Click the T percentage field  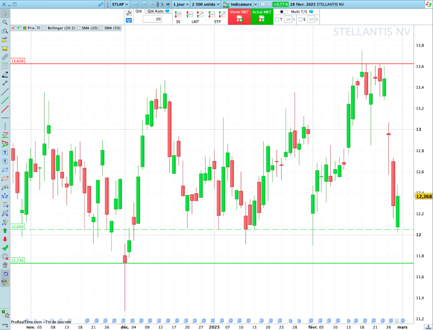coord(288,19)
